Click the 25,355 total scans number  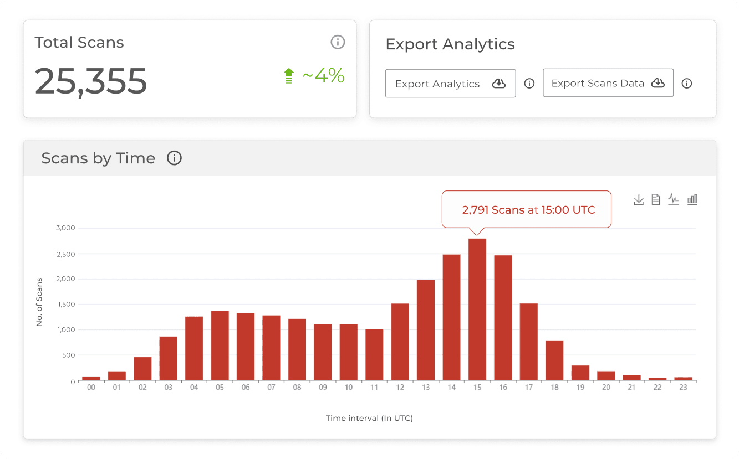[x=91, y=81]
